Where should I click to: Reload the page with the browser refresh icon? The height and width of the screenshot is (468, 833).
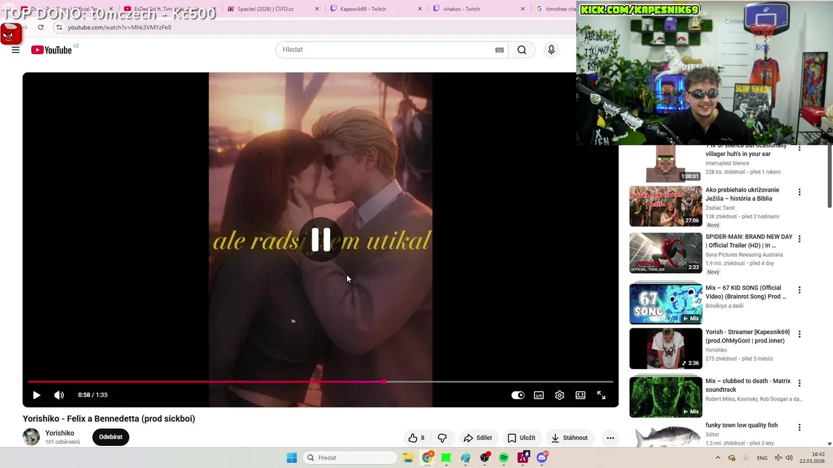[41, 27]
